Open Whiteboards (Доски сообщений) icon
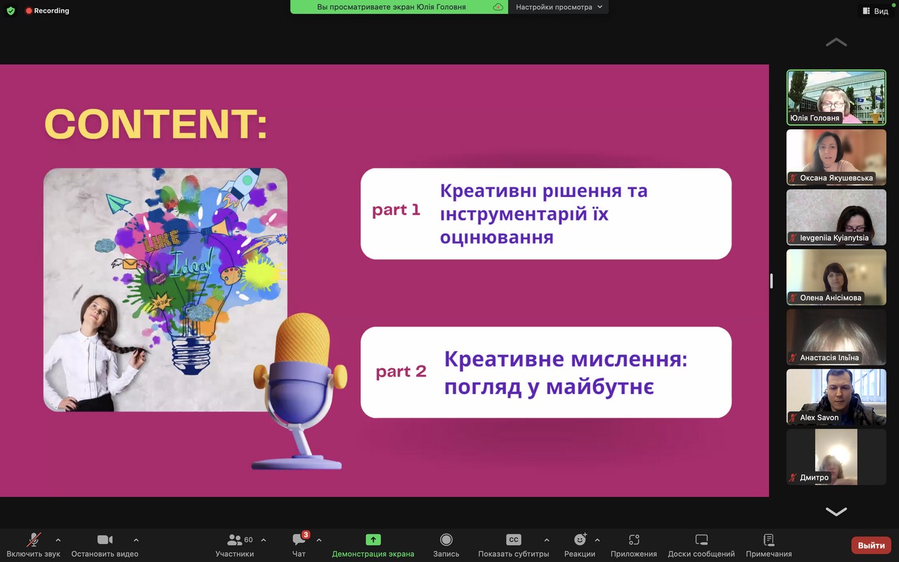Image resolution: width=899 pixels, height=562 pixels. coord(701,540)
